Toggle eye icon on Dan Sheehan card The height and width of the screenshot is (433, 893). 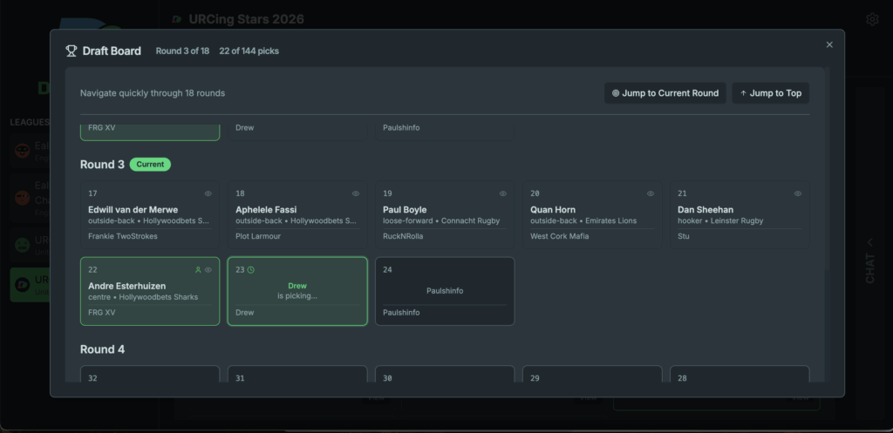tap(798, 193)
